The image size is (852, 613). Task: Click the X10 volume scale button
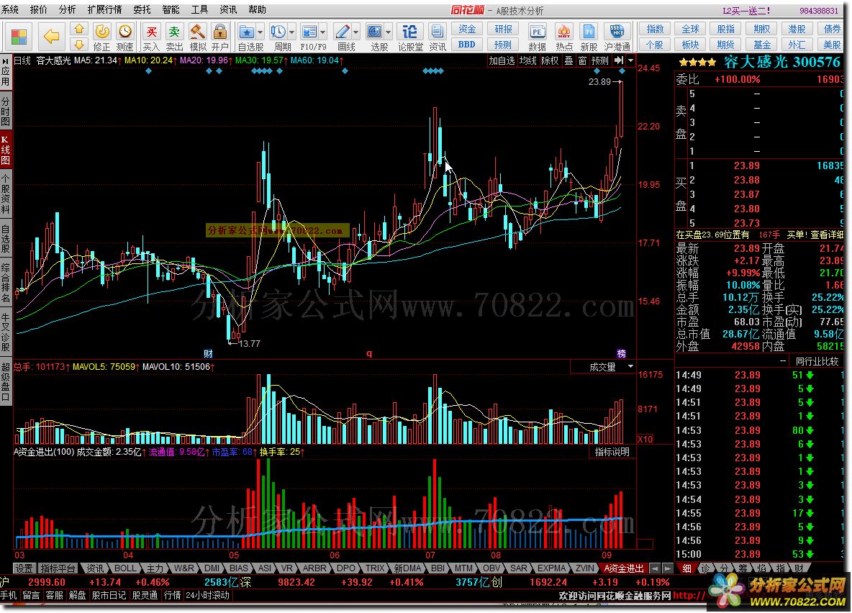coord(645,439)
